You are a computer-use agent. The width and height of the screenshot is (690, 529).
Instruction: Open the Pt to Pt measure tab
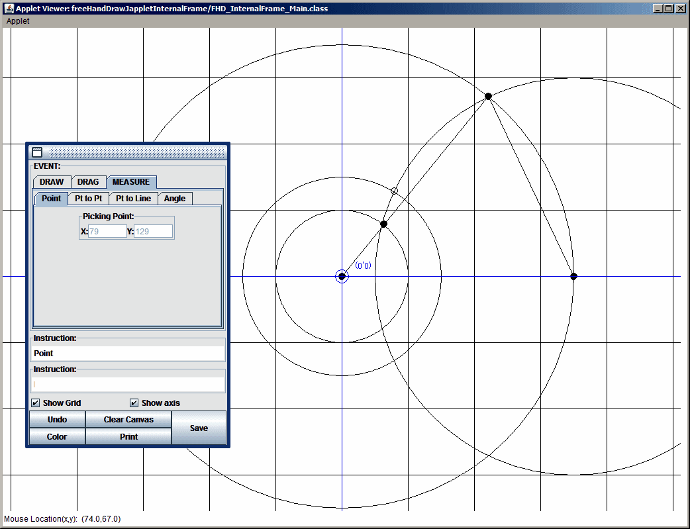(89, 199)
